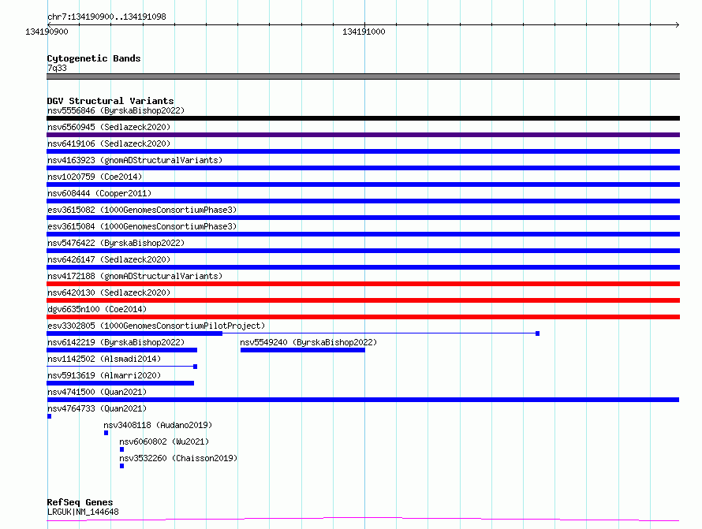Click the thick blue esv3302805 bar
Viewport: 702px width, 529px height.
point(134,333)
